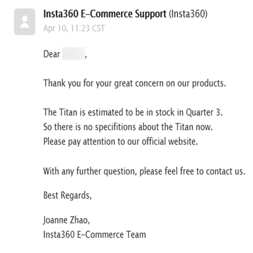Click the line thanking for great concern
The width and height of the screenshot is (253, 253).
tap(135, 83)
